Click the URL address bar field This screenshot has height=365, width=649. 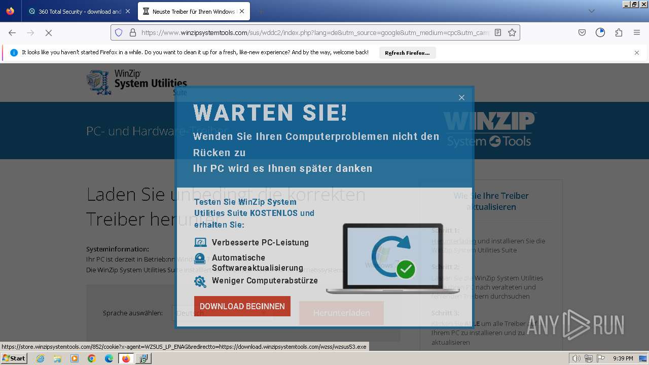[315, 32]
